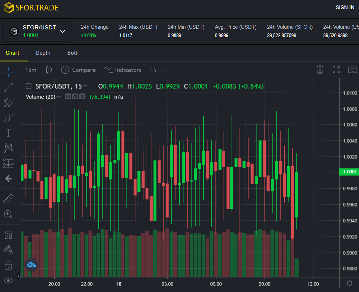Open the SFOR.TRADE logo home

(31, 7)
